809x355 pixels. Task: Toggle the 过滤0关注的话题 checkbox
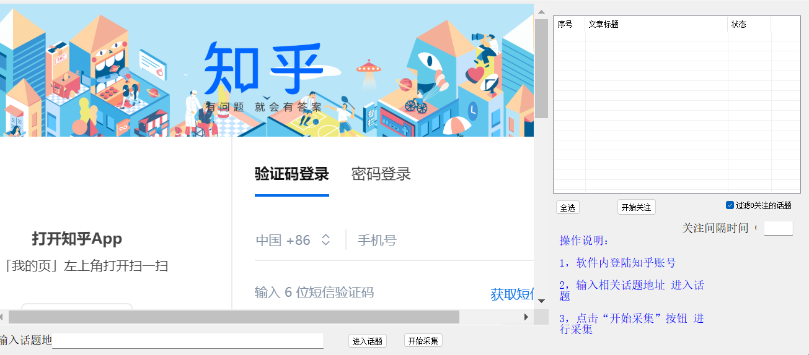[x=730, y=205]
